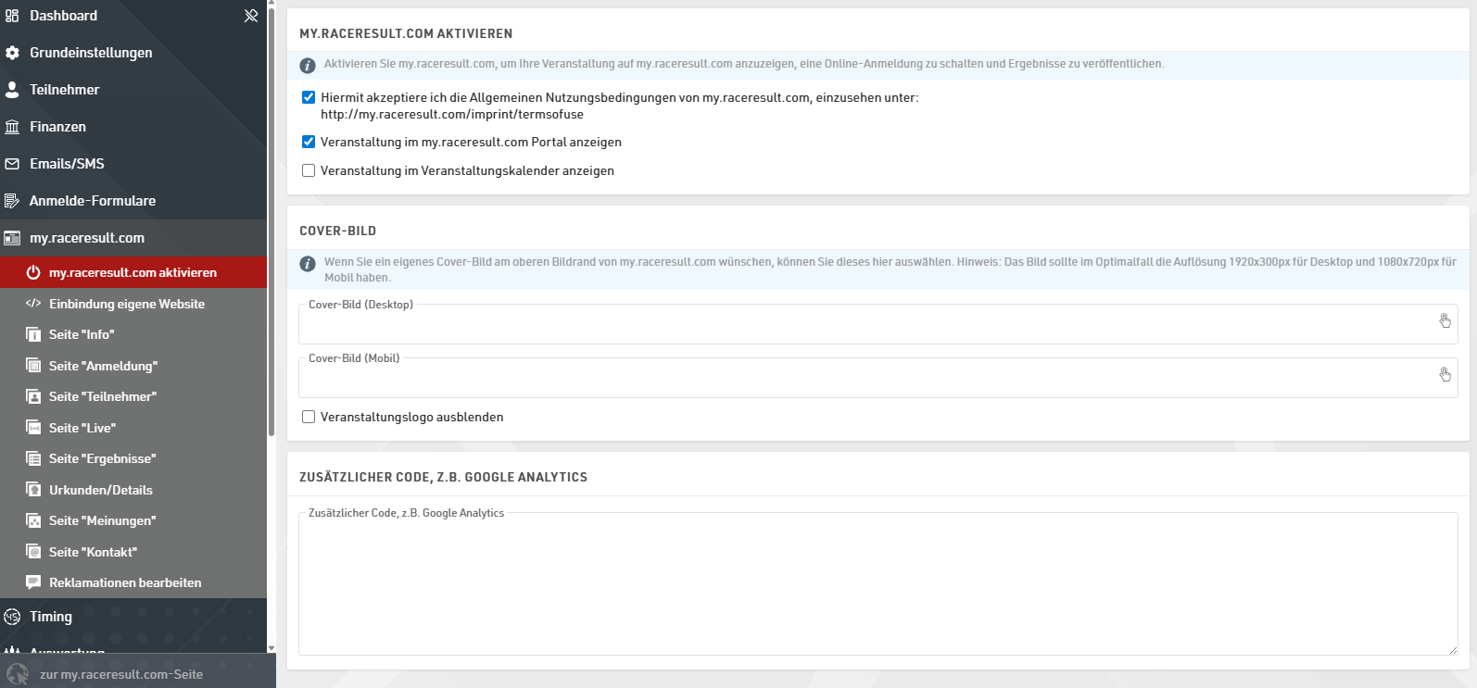Viewport: 1477px width, 688px height.
Task: Expand the Grundeinstellungen section
Action: coord(91,53)
